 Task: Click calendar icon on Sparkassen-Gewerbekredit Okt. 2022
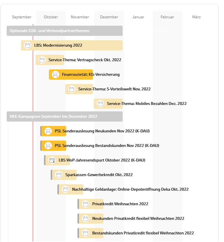pyautogui.click(x=59, y=175)
